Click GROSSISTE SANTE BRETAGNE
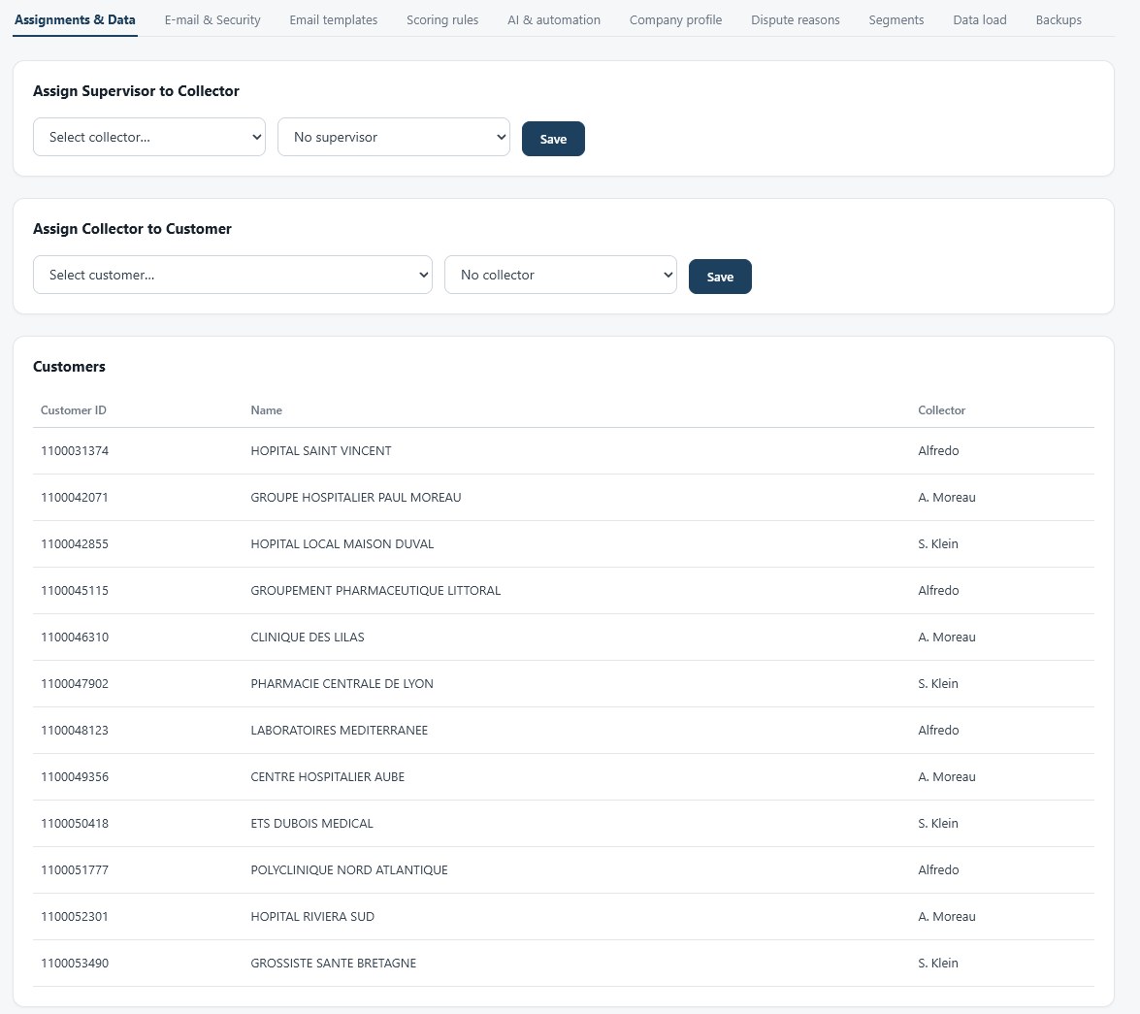This screenshot has width=1140, height=1014. coord(334,963)
